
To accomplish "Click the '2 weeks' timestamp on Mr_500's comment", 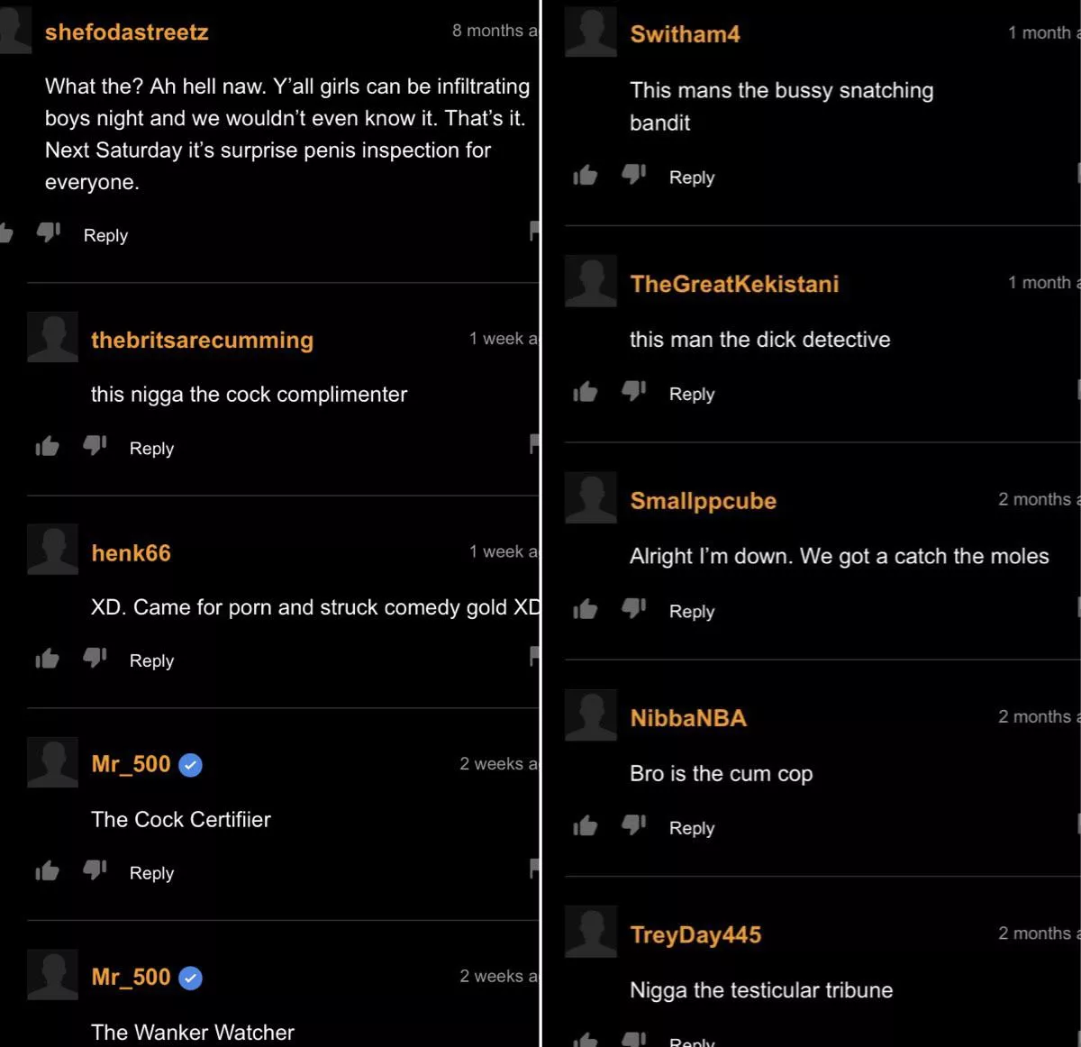I will [496, 763].
